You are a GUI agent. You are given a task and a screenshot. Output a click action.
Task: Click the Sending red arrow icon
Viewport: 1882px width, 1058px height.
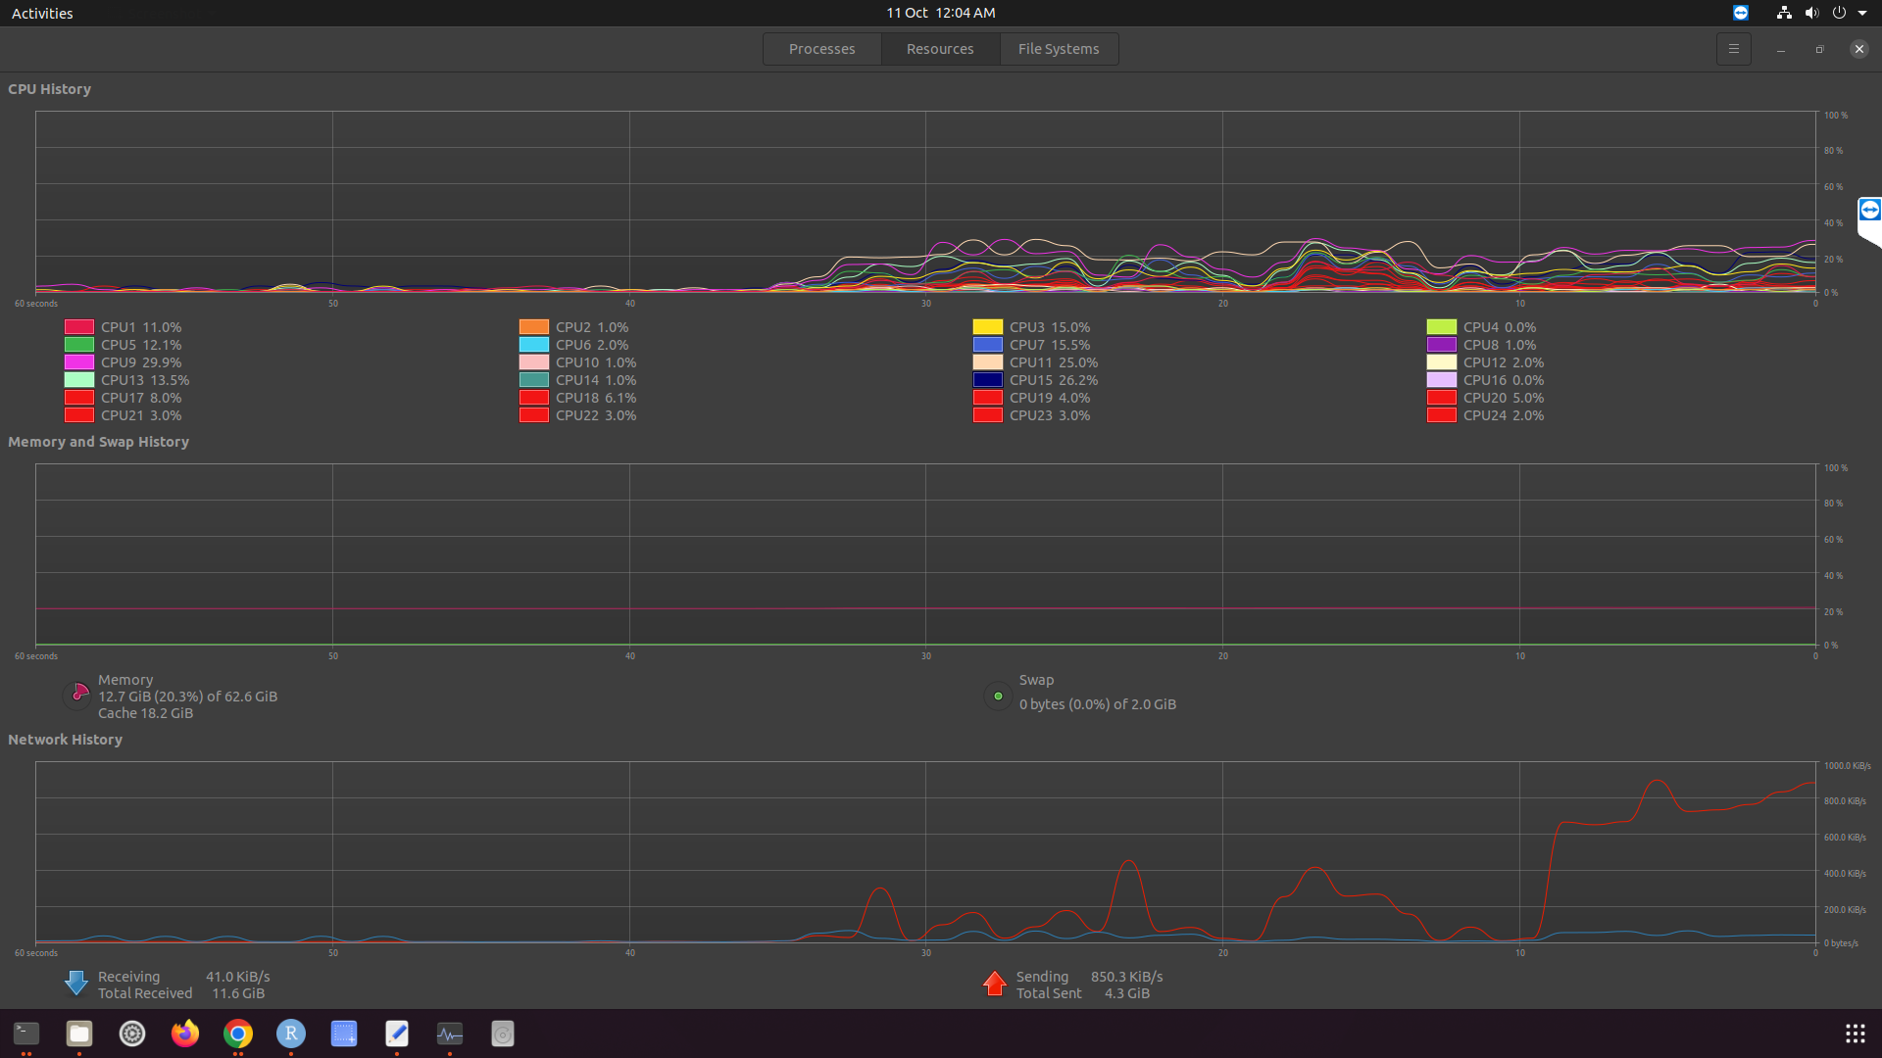click(994, 984)
